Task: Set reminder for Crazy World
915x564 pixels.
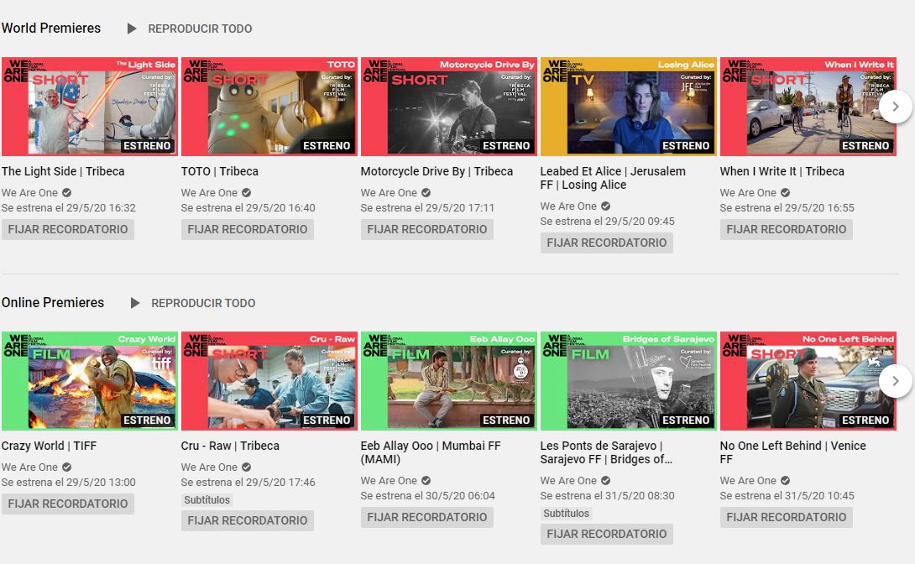Action: coord(68,504)
